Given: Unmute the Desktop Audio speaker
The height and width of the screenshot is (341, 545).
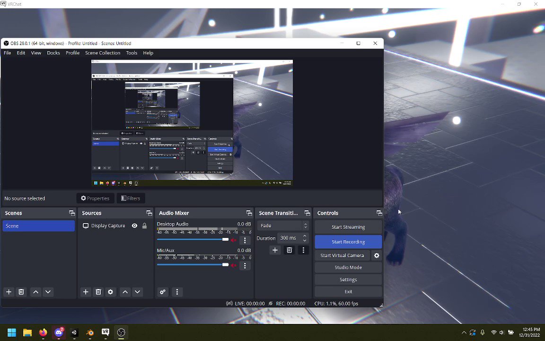Looking at the screenshot, I should click(234, 240).
